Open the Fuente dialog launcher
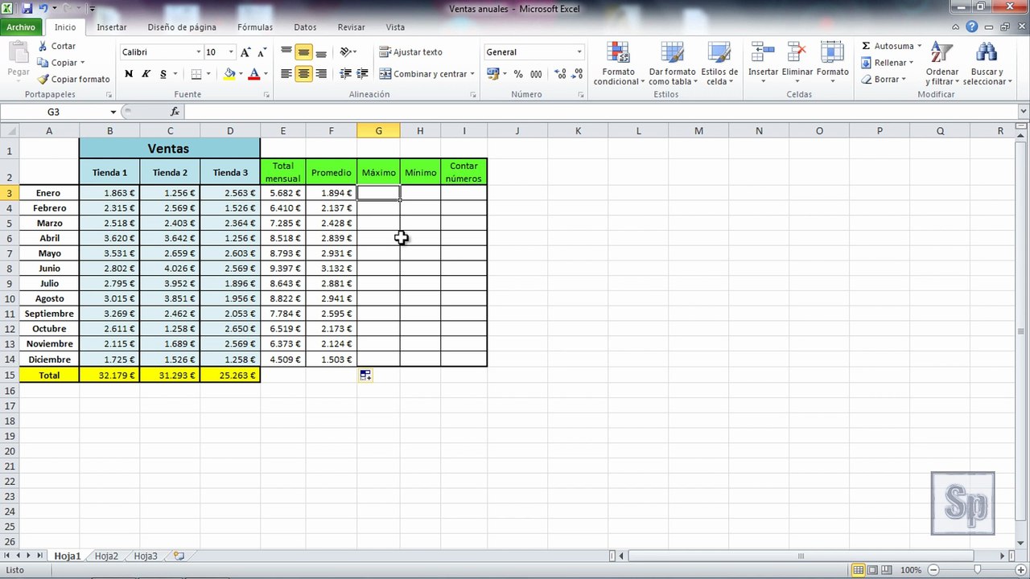 click(266, 95)
